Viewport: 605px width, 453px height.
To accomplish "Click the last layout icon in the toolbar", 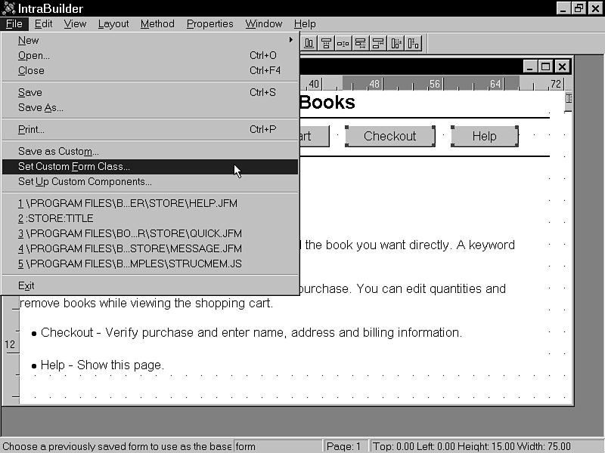I will coord(414,44).
